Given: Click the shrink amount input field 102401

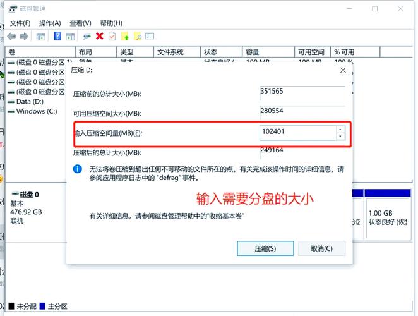Looking at the screenshot, I should tap(297, 133).
